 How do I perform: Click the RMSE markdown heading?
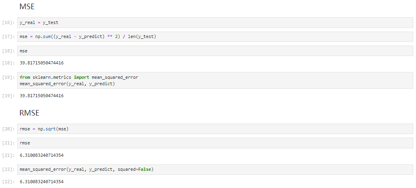coord(30,113)
